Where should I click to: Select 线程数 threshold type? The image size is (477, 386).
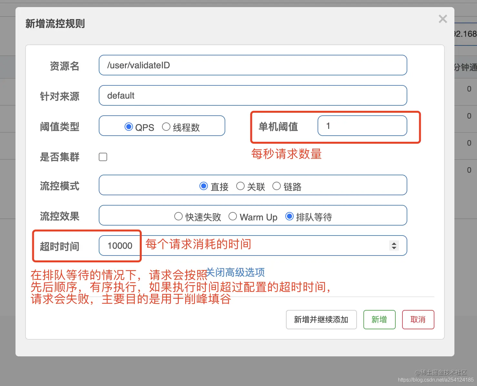click(166, 127)
